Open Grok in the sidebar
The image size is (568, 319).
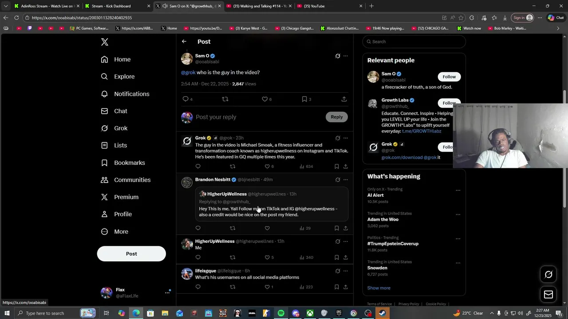[x=114, y=128]
